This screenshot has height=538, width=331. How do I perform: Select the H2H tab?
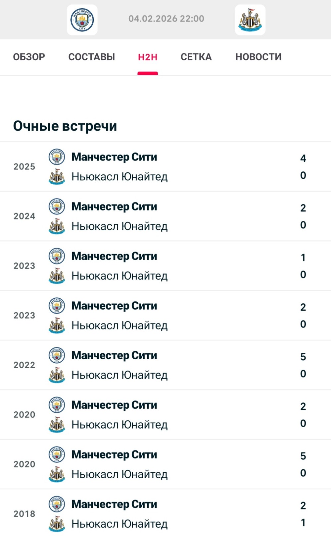(148, 57)
